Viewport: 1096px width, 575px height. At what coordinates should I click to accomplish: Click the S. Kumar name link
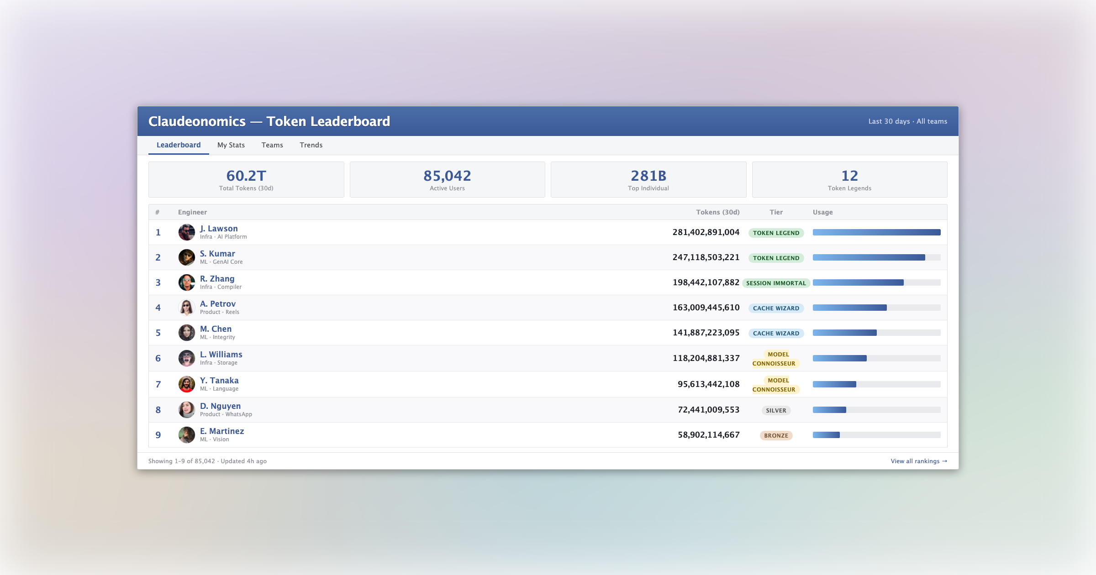217,253
